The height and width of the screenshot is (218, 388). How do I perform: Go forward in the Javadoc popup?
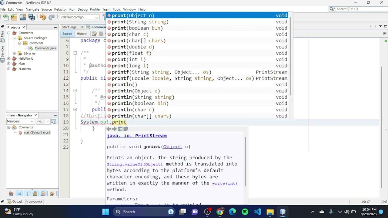[115, 129]
